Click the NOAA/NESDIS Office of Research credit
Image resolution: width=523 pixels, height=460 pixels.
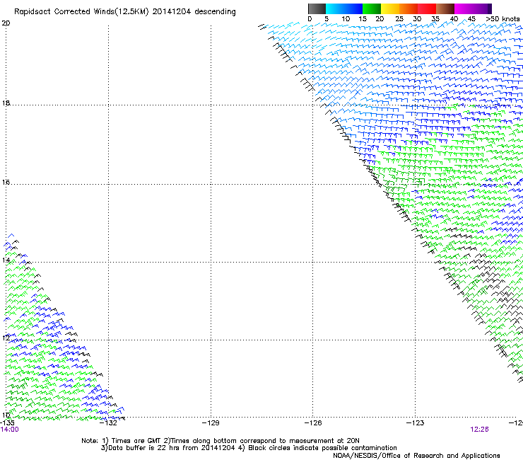pos(416,456)
